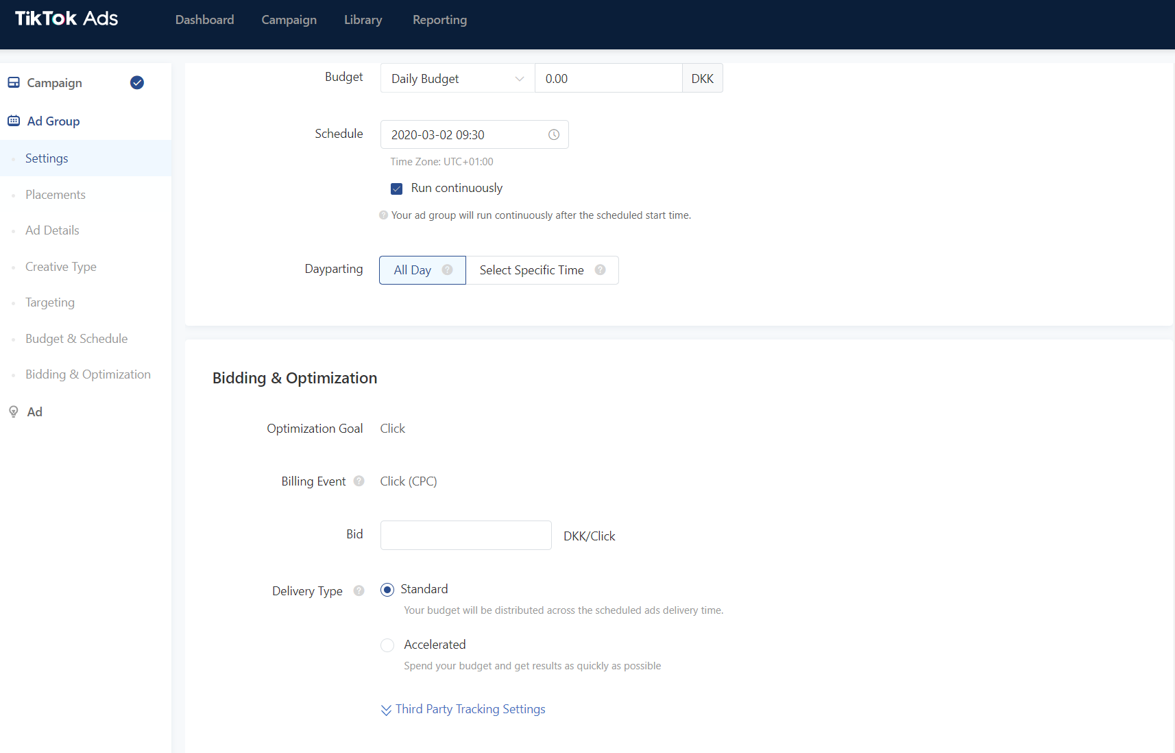The width and height of the screenshot is (1175, 753).
Task: Open the Dashboard top menu
Action: coord(205,20)
